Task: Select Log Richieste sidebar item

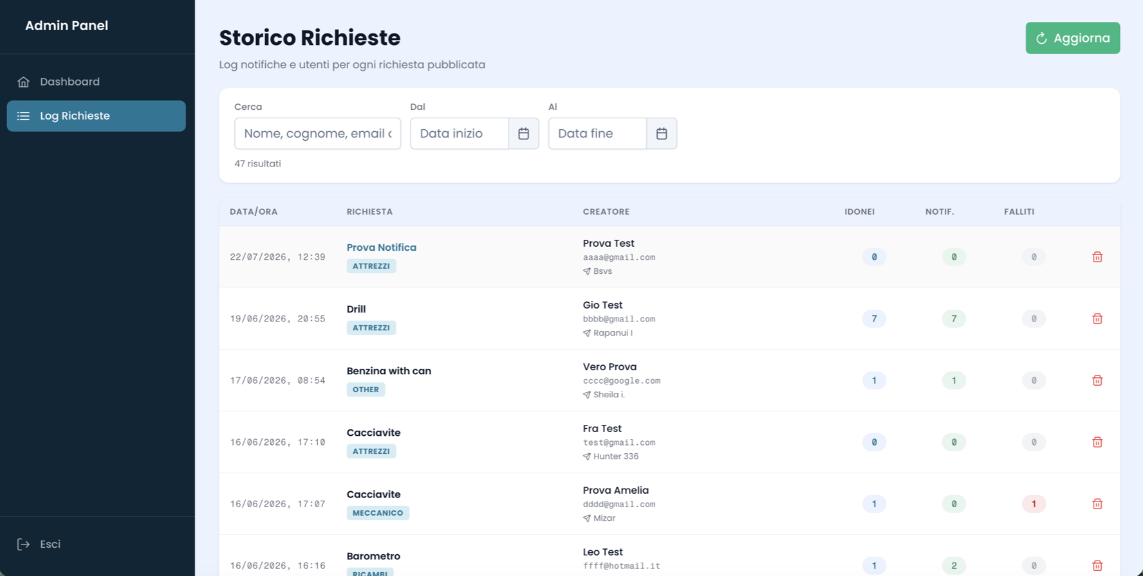Action: [97, 116]
